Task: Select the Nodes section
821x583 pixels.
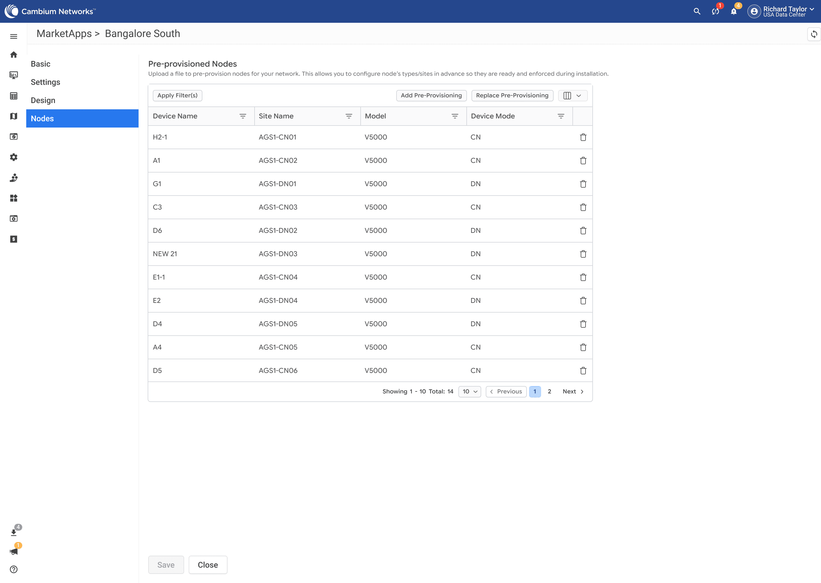Action: point(82,118)
